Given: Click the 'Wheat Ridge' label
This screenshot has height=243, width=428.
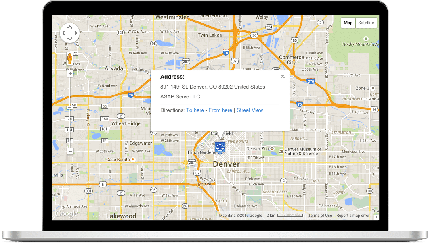Looking at the screenshot, I should pos(126,123).
